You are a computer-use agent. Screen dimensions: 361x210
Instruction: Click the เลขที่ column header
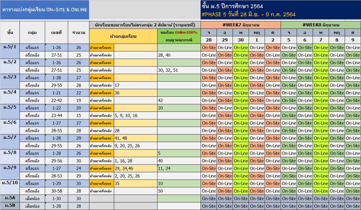56,32
